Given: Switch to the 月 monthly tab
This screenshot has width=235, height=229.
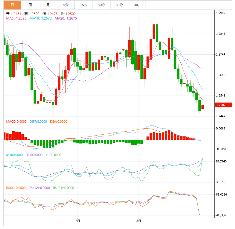Looking at the screenshot, I should click(x=48, y=5).
